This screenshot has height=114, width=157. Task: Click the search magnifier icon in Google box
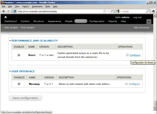pos(148,11)
